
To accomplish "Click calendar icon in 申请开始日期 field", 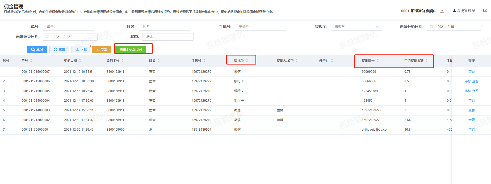I will [431, 27].
